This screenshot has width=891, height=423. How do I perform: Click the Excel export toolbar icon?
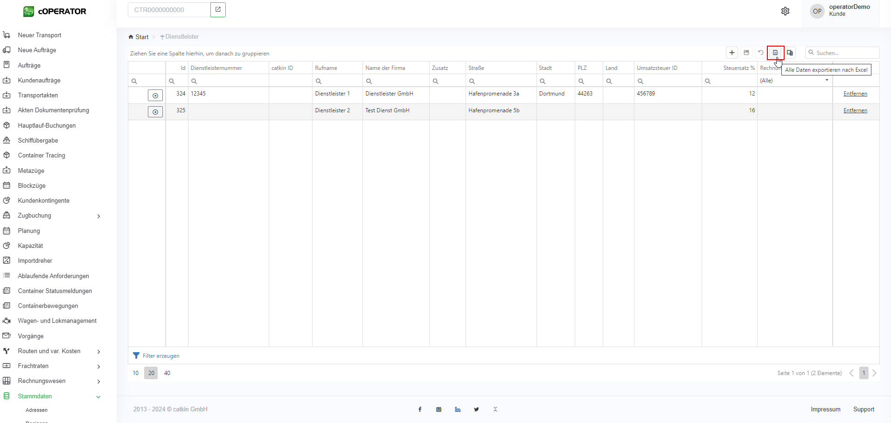[775, 53]
